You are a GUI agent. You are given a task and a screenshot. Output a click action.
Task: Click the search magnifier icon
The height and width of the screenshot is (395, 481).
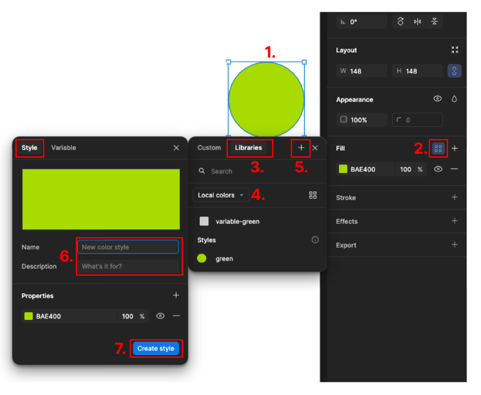[201, 171]
